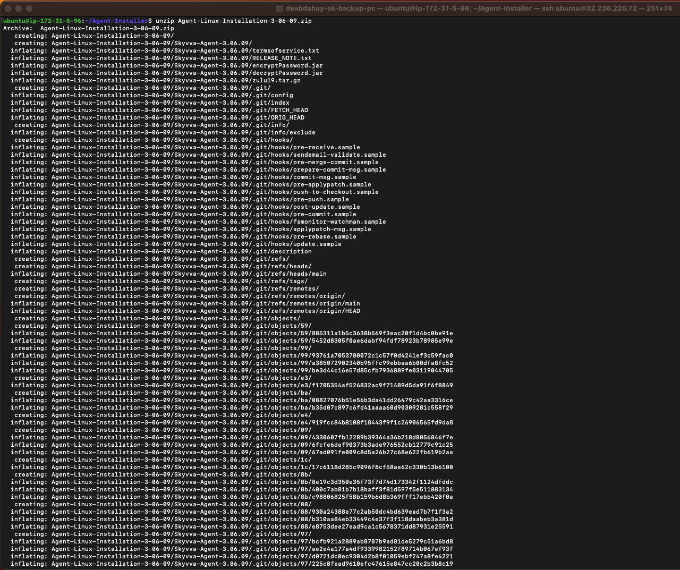Select the object line 'objects/1c/17c6118d28...'
Screen dimensions: 680x570
(232, 467)
